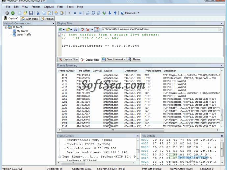Select the Display Filter tab
Viewport: 227px width, 170px height.
pyautogui.click(x=90, y=59)
